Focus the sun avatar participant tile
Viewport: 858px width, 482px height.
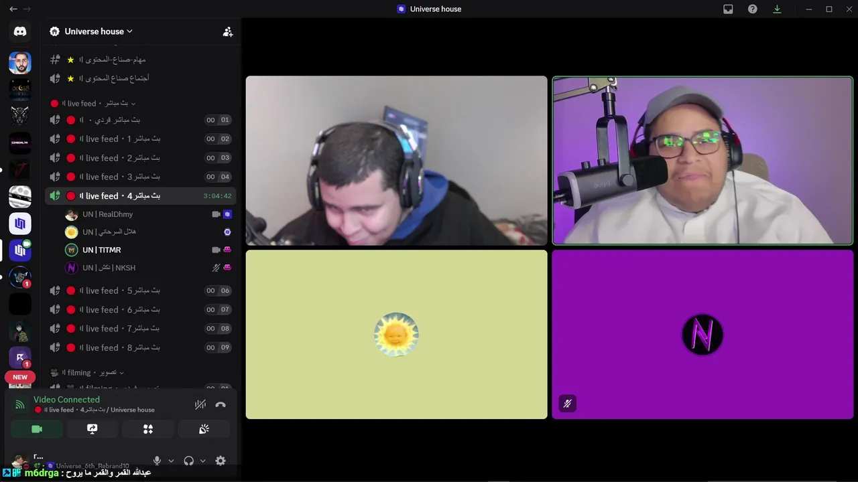tap(396, 335)
